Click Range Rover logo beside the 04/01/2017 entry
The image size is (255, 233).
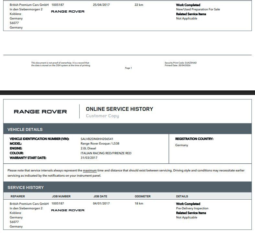[x=68, y=210]
